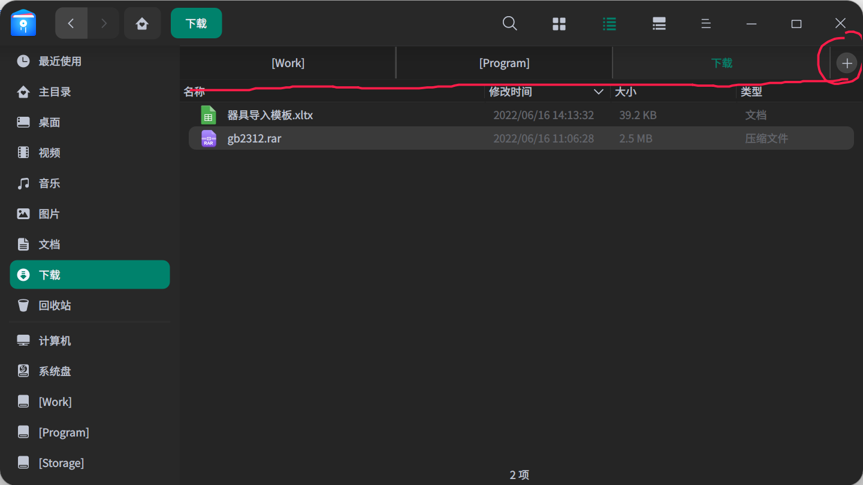Image resolution: width=863 pixels, height=485 pixels.
Task: Open the 回收站 (Trash)
Action: 56,305
